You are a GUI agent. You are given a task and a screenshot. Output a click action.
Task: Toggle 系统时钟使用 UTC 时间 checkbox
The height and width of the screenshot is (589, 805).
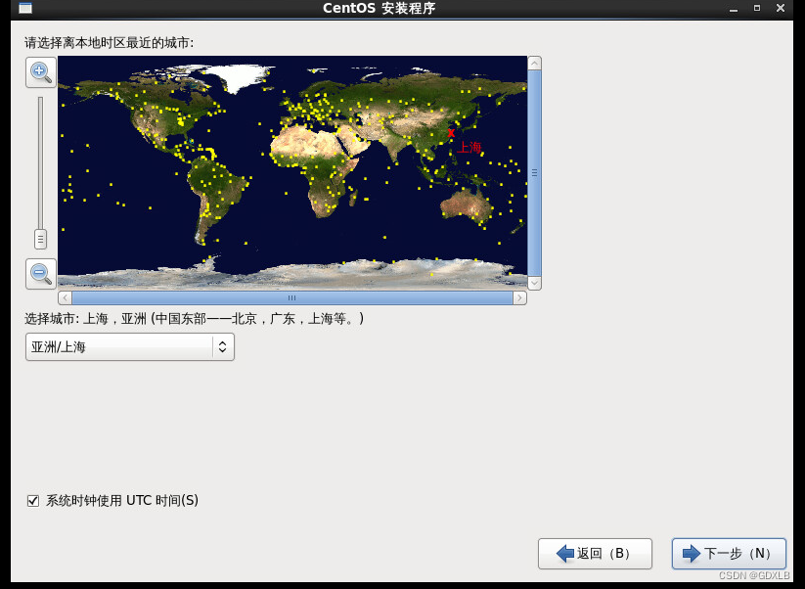(x=33, y=501)
